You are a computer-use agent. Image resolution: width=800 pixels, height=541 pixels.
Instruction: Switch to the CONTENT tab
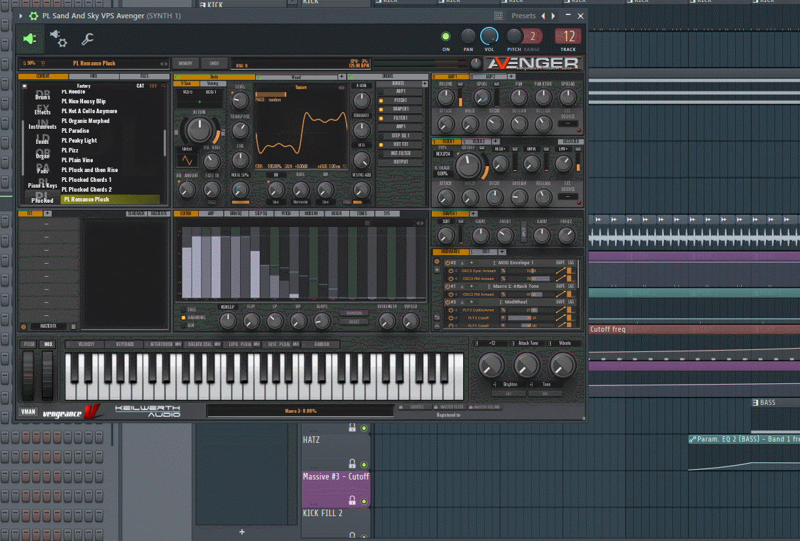(43, 77)
